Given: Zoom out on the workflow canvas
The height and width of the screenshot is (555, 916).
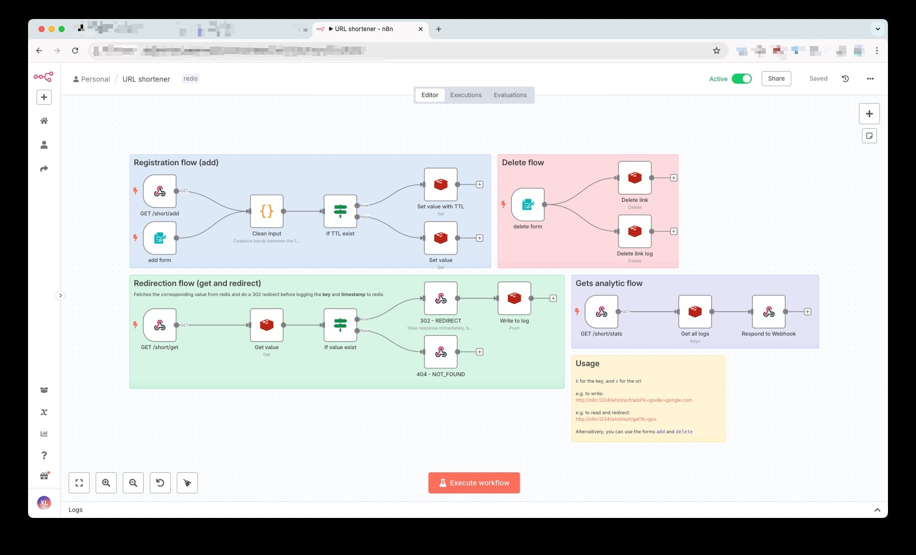Looking at the screenshot, I should pos(133,483).
